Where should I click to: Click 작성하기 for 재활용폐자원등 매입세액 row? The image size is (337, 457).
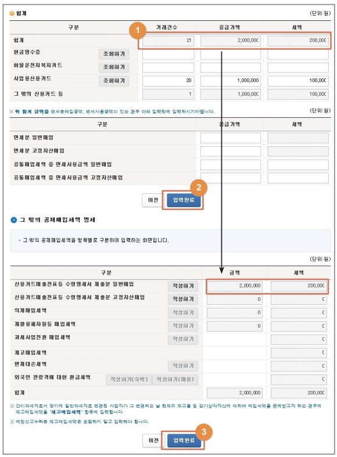(x=183, y=326)
